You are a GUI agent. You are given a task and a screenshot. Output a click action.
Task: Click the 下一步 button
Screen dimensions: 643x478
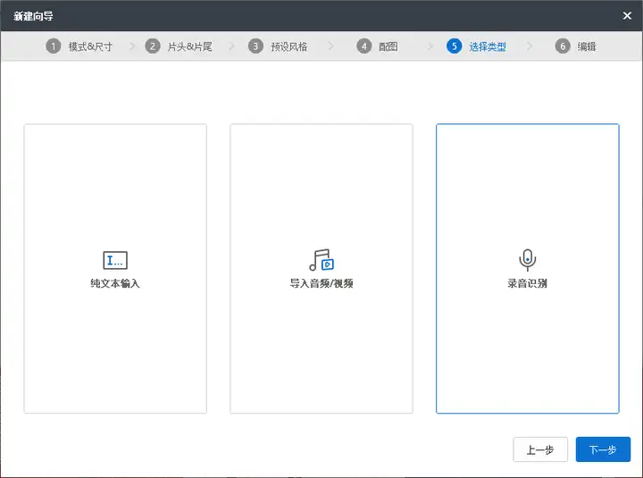pyautogui.click(x=603, y=449)
